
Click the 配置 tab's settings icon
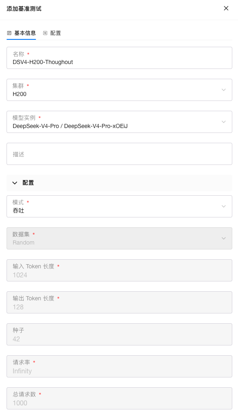(45, 33)
